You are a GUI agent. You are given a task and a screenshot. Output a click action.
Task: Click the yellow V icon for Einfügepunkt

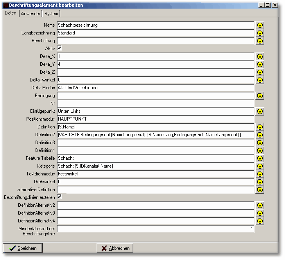pos(260,111)
